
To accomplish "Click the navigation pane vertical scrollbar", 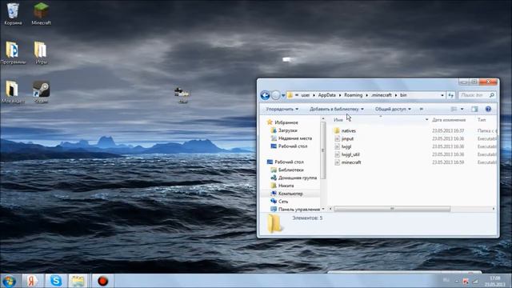I will pos(323,150).
